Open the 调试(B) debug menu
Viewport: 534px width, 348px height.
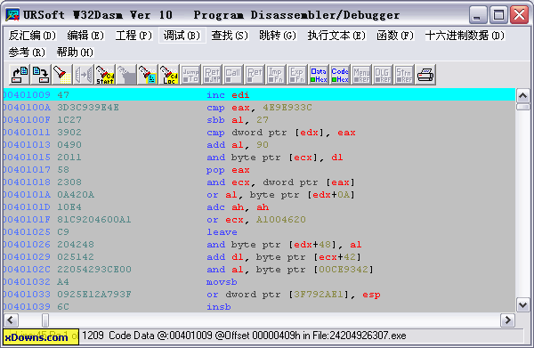point(182,36)
